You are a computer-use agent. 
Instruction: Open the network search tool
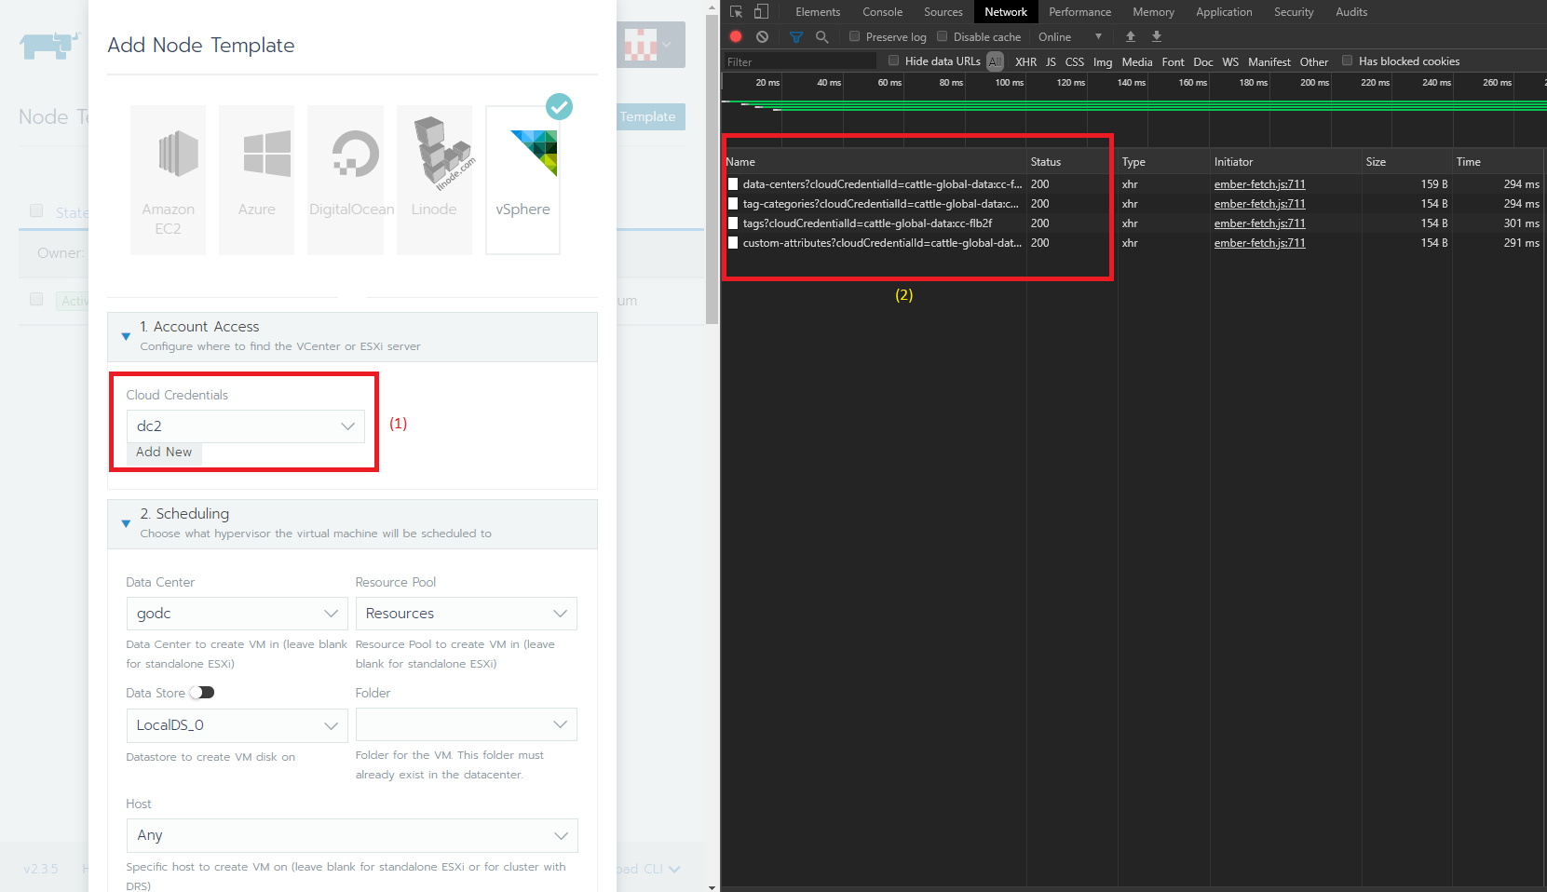821,36
